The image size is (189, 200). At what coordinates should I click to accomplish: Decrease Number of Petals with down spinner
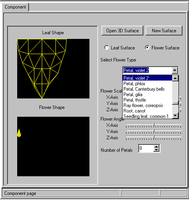[x=156, y=150]
